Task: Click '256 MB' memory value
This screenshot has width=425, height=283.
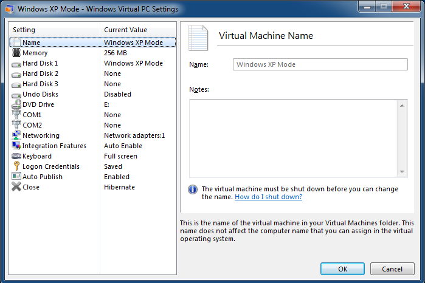Action: point(116,53)
